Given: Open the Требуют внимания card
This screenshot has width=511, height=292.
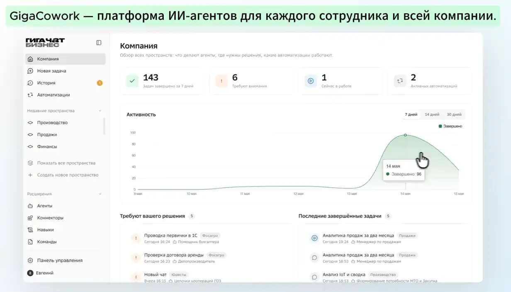Looking at the screenshot, I should coord(251,81).
